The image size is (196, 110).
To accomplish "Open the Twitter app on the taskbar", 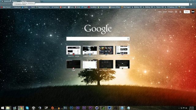I will 110,108.
